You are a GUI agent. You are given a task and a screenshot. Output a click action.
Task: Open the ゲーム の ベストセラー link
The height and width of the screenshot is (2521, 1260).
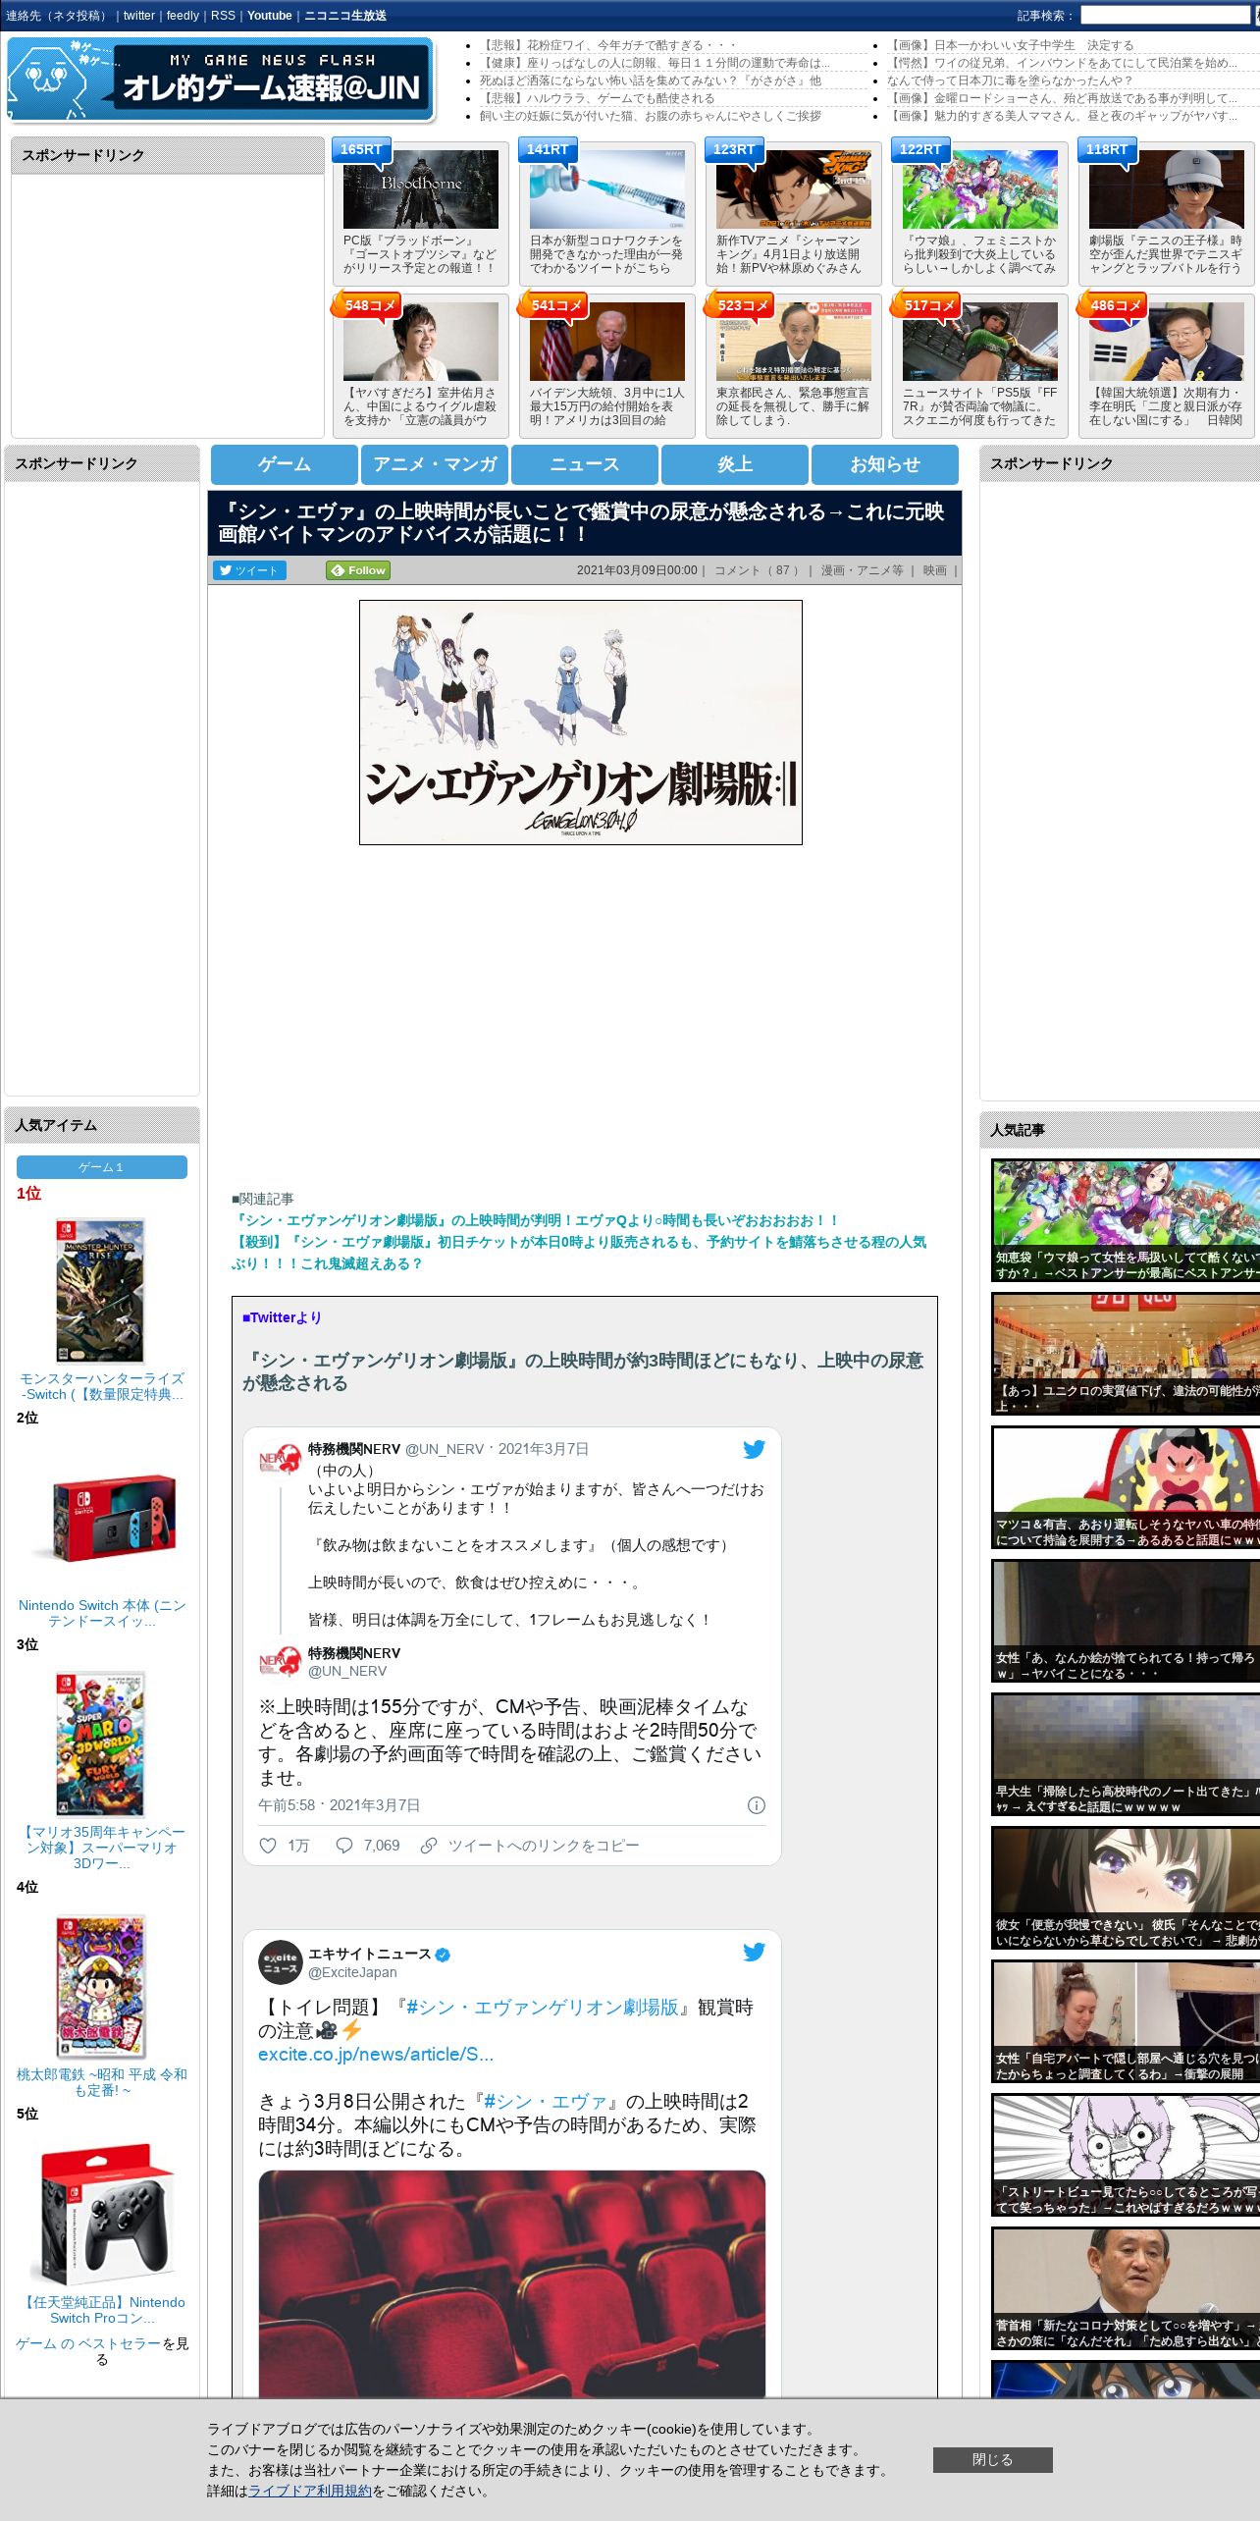pyautogui.click(x=88, y=2343)
